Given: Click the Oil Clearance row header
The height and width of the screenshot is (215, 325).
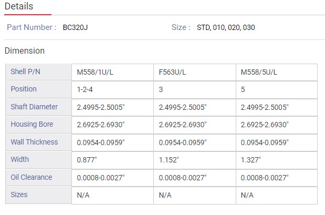Looking at the screenshot, I should 32,177.
